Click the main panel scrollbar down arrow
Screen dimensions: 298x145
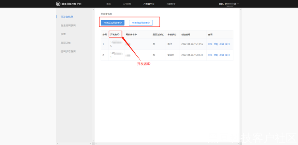click(241, 141)
